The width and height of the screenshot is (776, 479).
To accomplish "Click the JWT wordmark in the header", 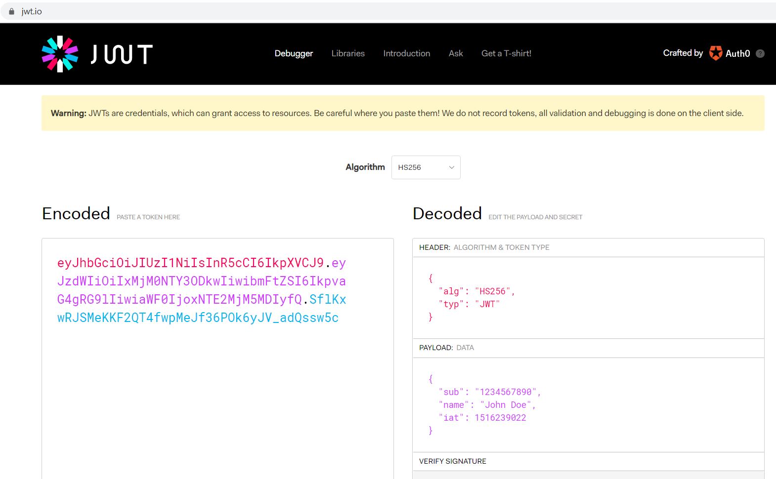I will [122, 54].
